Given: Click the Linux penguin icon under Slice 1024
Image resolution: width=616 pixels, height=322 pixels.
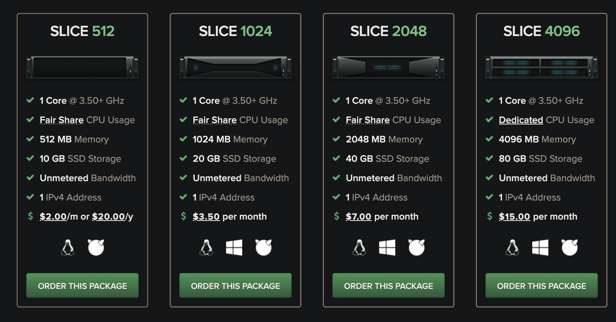Looking at the screenshot, I should coord(206,247).
